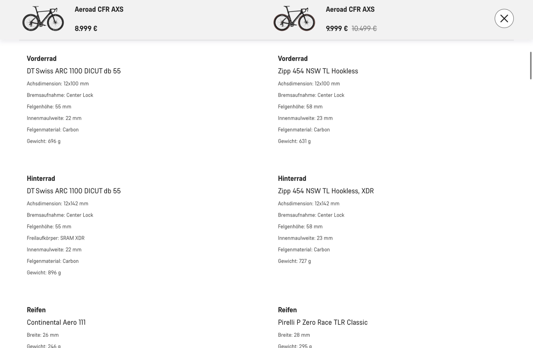The width and height of the screenshot is (533, 348).
Task: Click the Gewicht: 631 g spec line
Action: click(294, 141)
